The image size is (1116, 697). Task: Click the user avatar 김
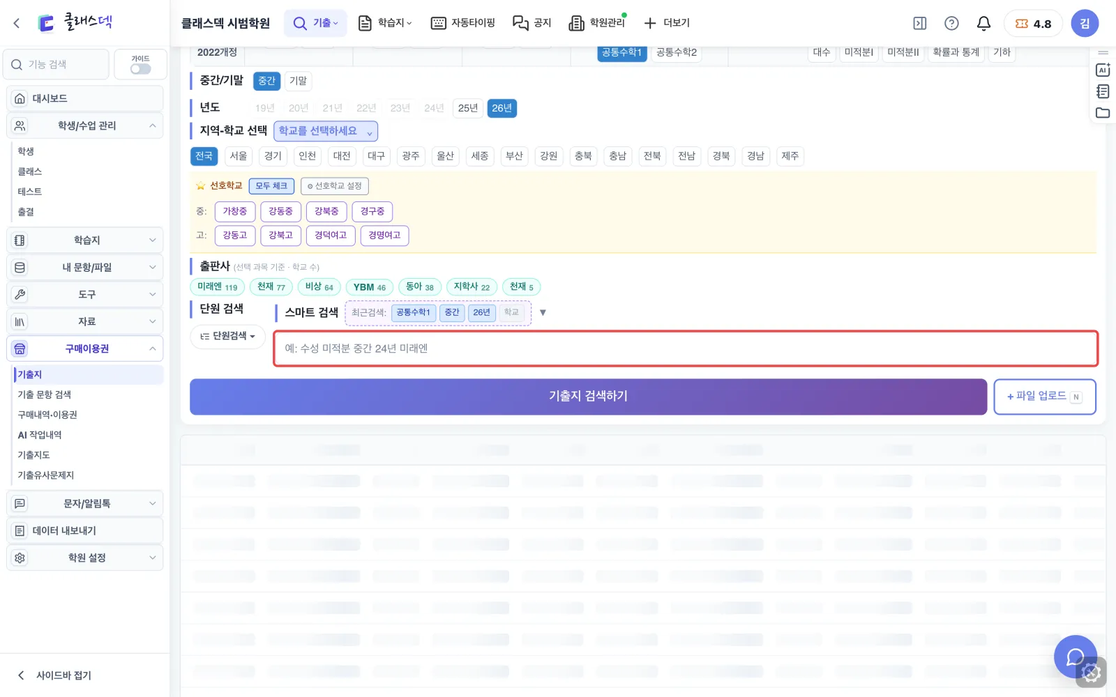(1085, 23)
